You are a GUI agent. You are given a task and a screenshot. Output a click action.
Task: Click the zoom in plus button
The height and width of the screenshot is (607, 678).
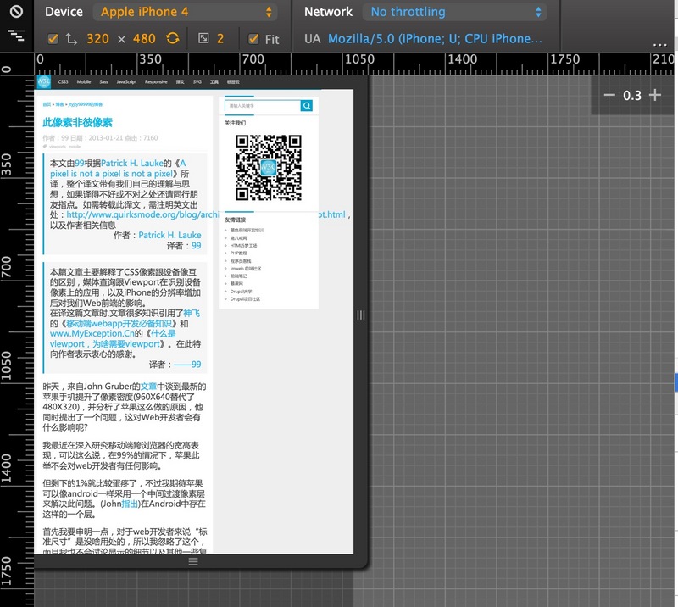click(654, 95)
